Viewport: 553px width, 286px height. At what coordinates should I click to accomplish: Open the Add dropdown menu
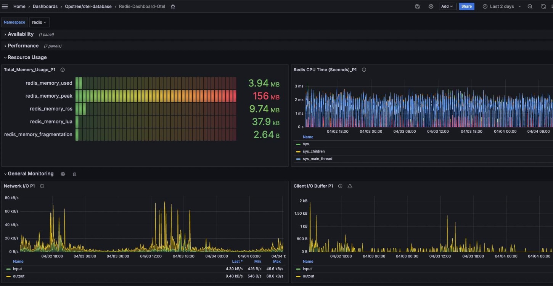447,6
